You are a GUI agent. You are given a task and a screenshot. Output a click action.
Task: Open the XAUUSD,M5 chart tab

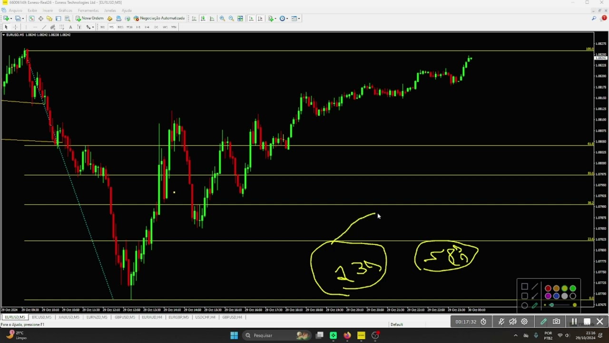pyautogui.click(x=69, y=317)
